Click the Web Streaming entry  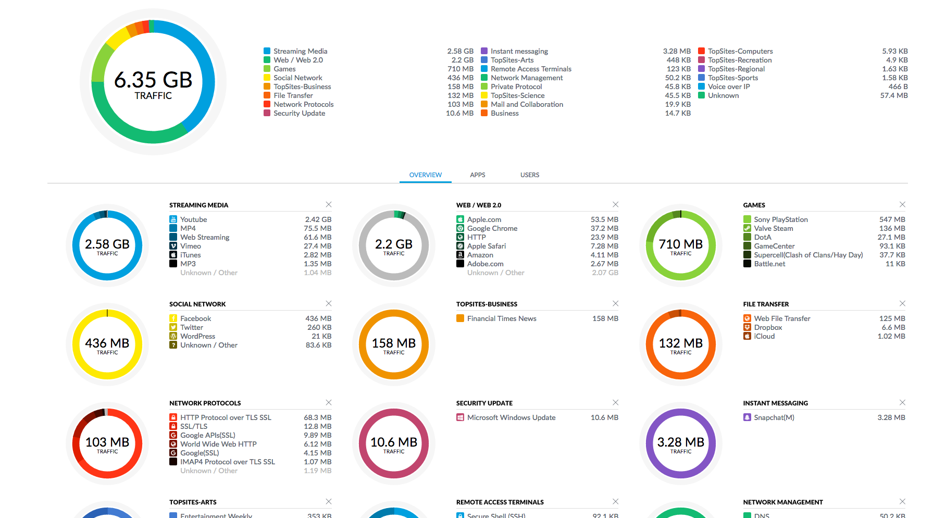pos(251,237)
